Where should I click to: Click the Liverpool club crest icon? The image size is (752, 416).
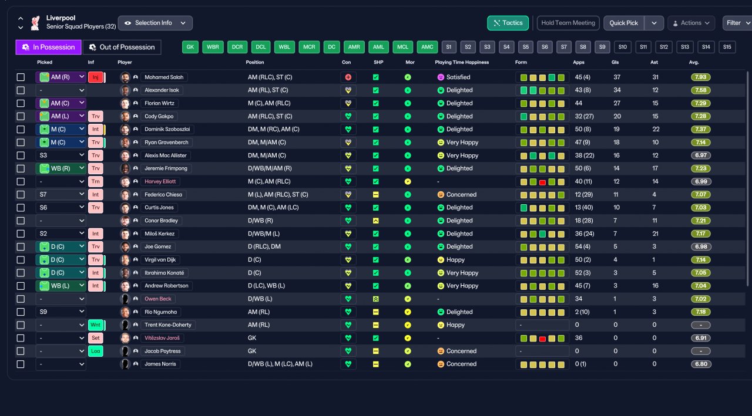(35, 23)
